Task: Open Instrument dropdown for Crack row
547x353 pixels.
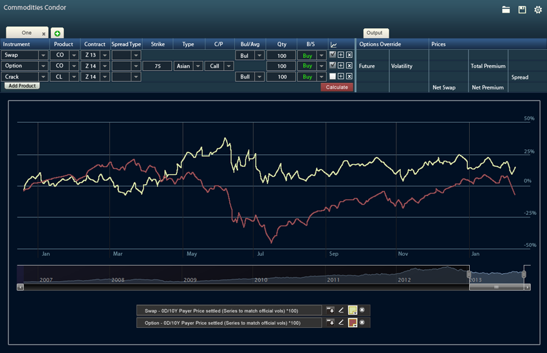Action: [43, 77]
